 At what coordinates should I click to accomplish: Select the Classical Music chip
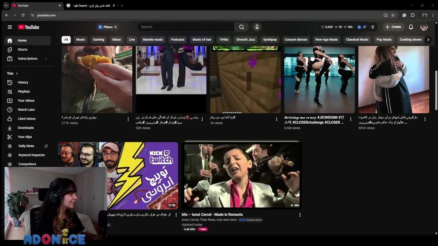click(357, 40)
